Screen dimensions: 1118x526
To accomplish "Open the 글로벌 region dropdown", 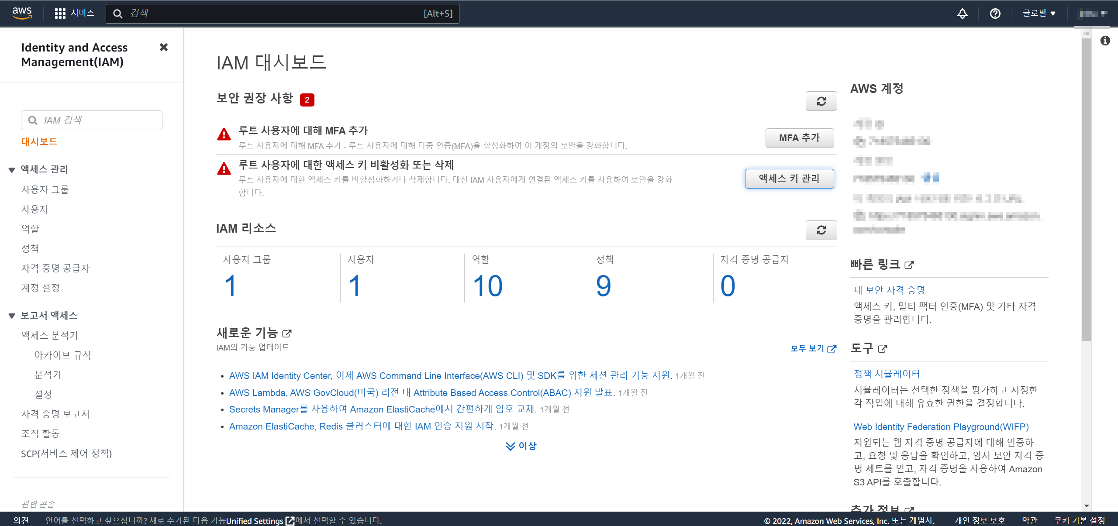I will 1039,14.
